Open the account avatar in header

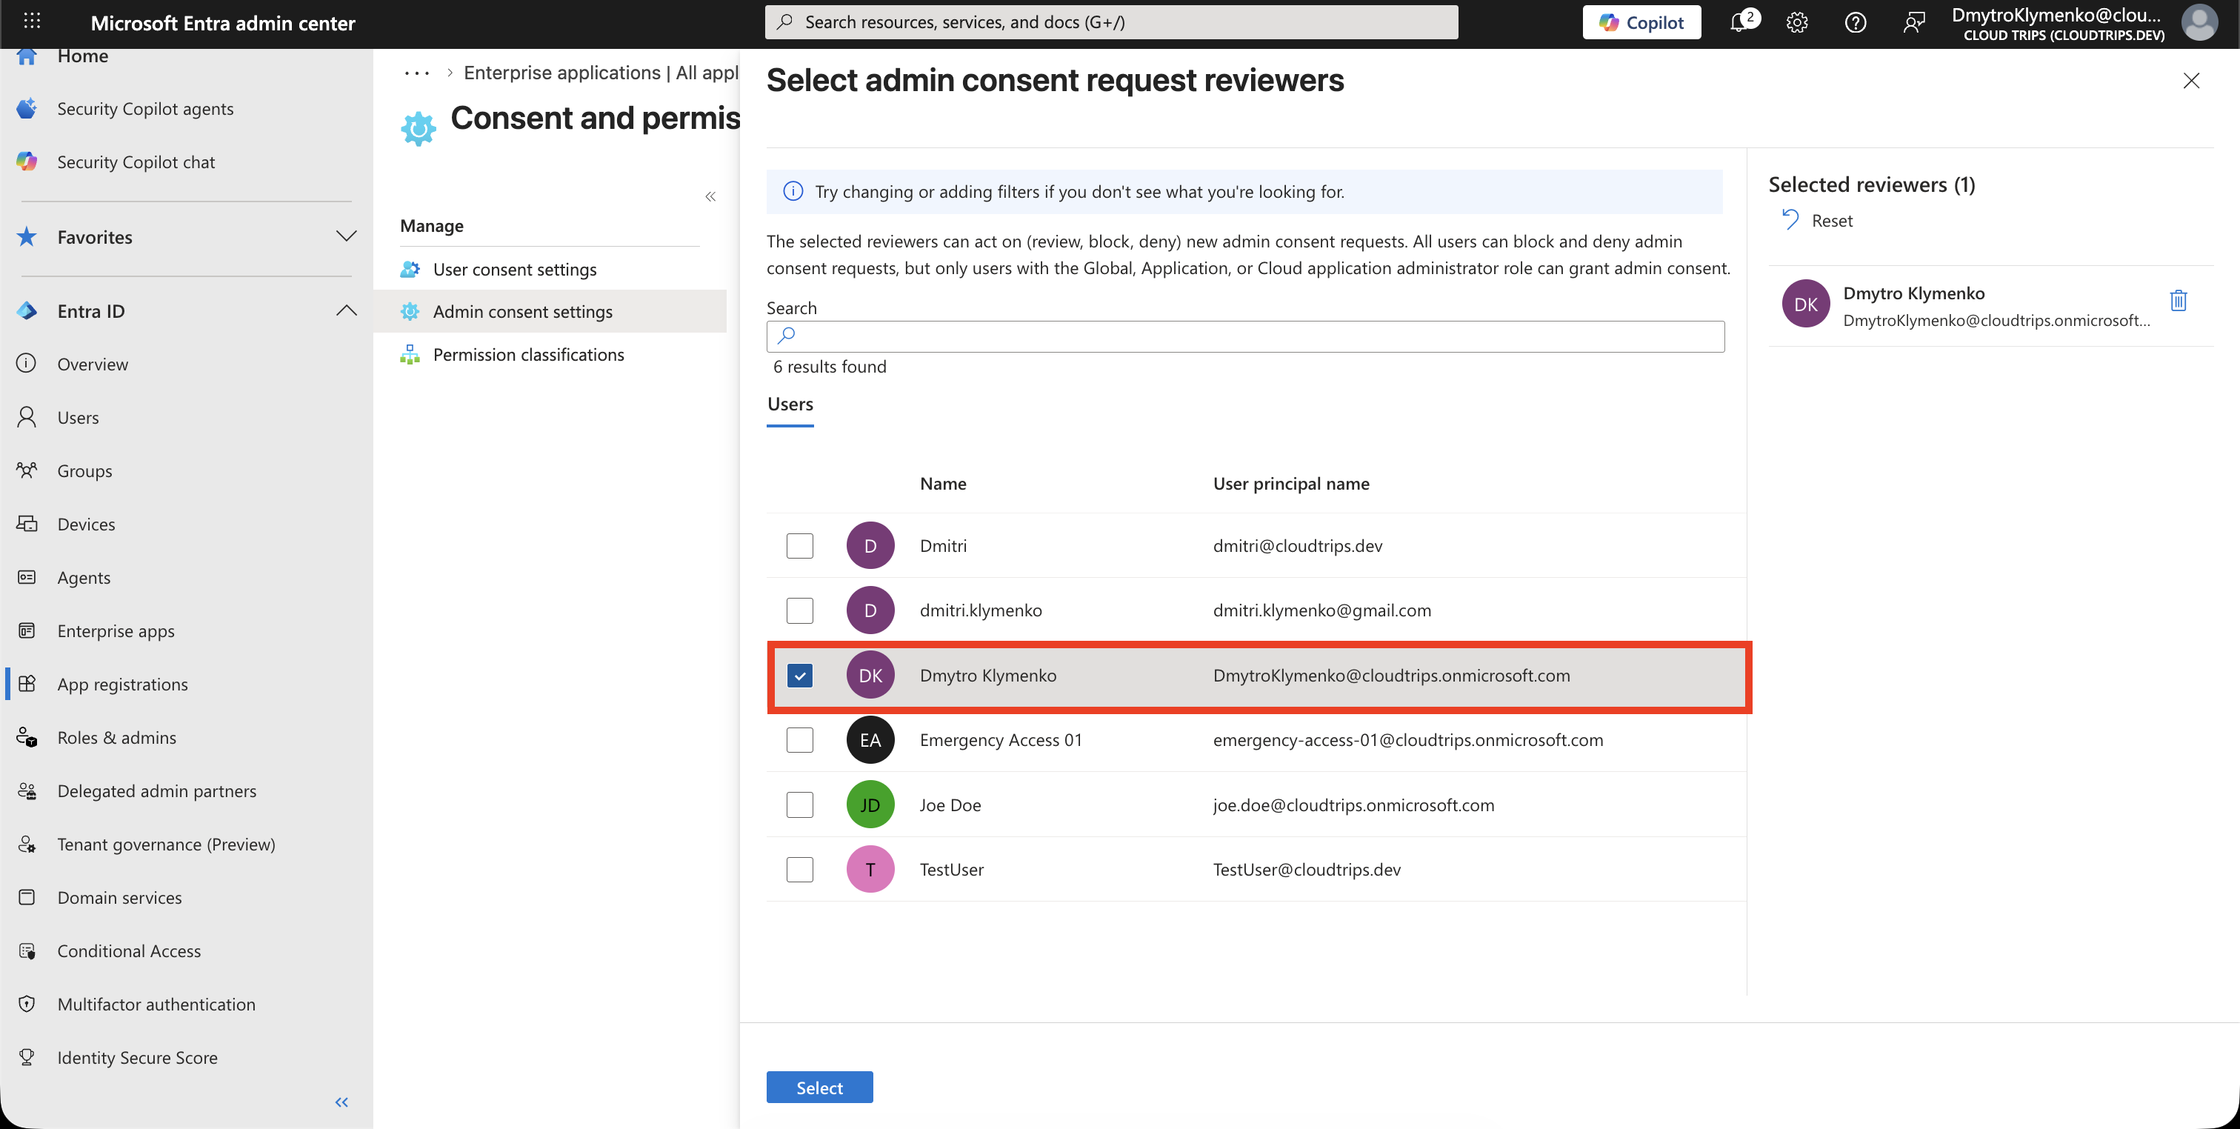click(x=2199, y=23)
